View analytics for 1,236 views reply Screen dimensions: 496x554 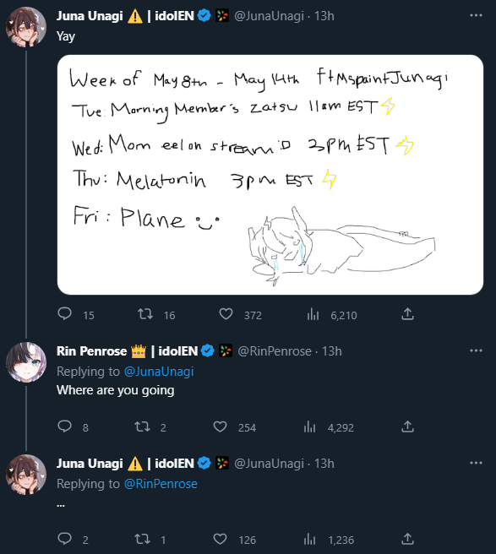(x=310, y=539)
